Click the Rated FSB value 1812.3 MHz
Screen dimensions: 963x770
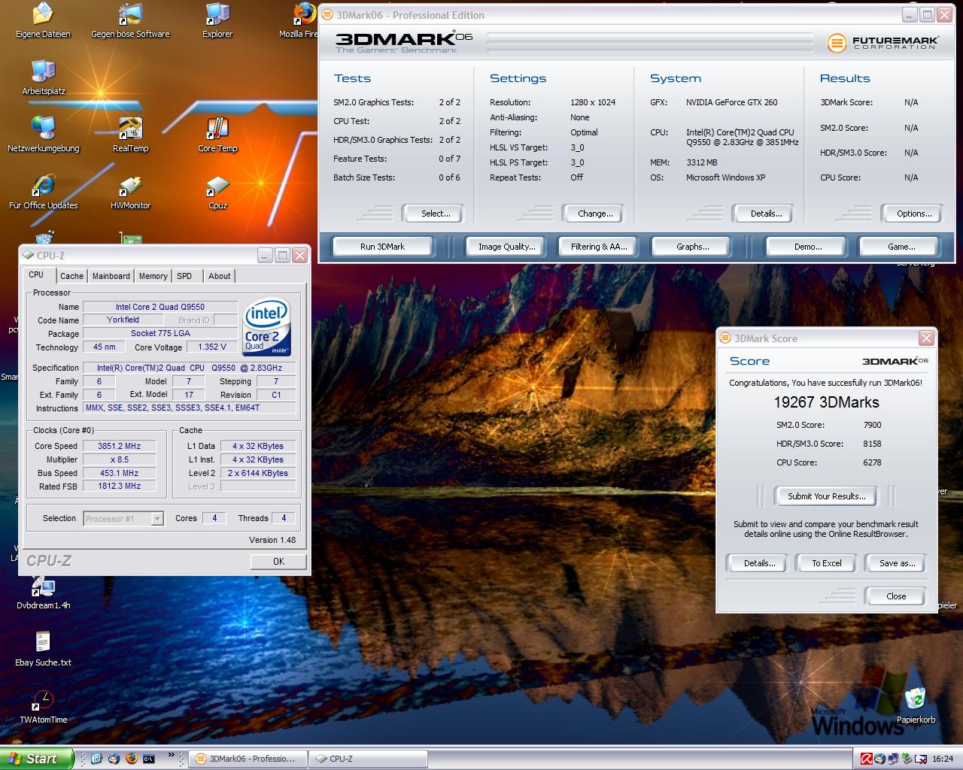pos(119,487)
